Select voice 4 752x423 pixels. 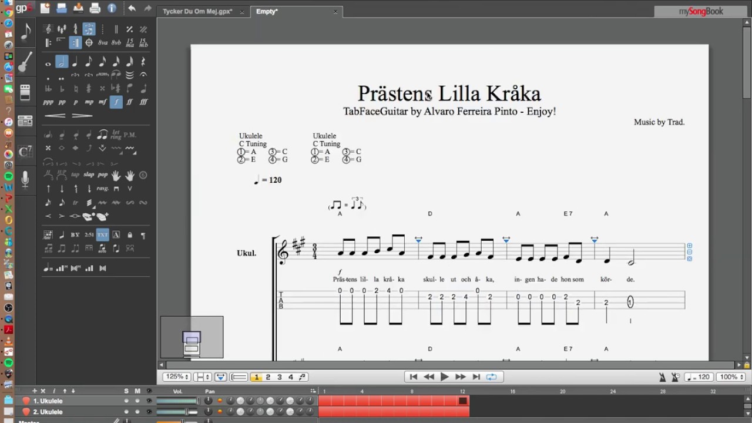[290, 377]
